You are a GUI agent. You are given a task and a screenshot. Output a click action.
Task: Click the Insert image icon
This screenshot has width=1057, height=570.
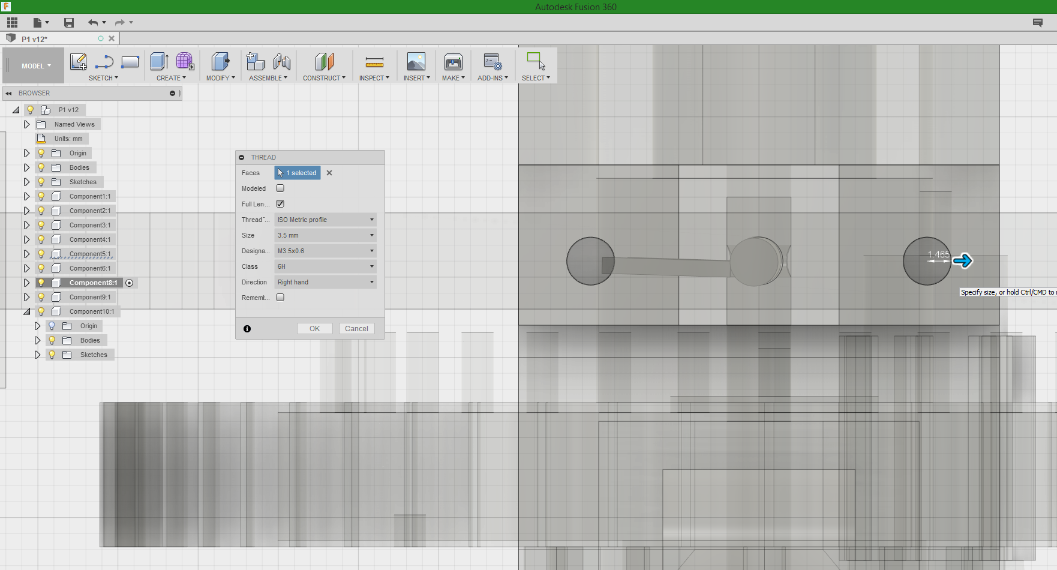[416, 61]
